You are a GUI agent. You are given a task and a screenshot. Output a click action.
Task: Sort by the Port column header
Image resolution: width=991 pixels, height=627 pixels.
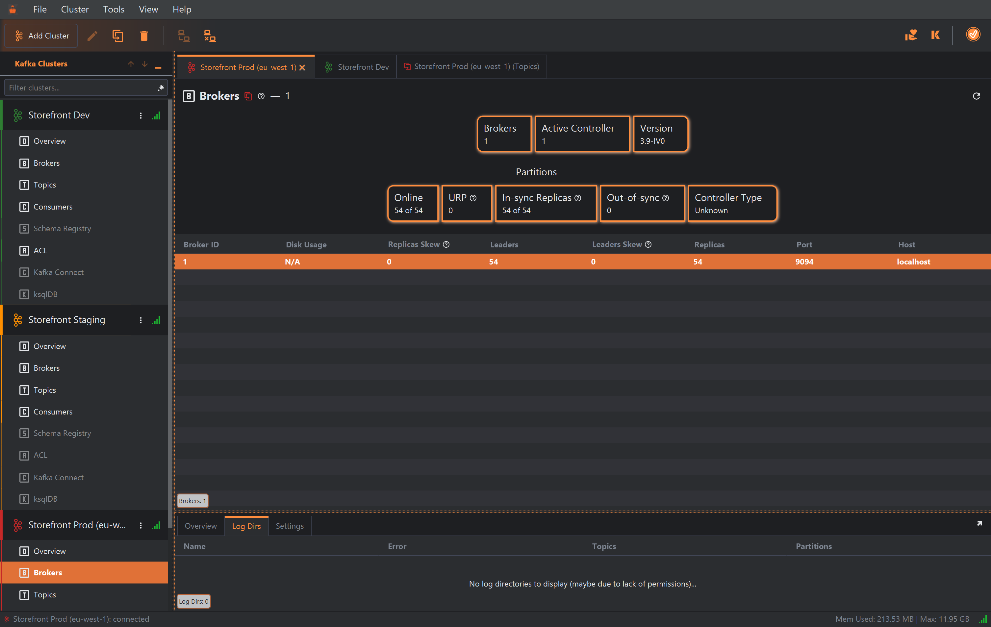click(804, 244)
